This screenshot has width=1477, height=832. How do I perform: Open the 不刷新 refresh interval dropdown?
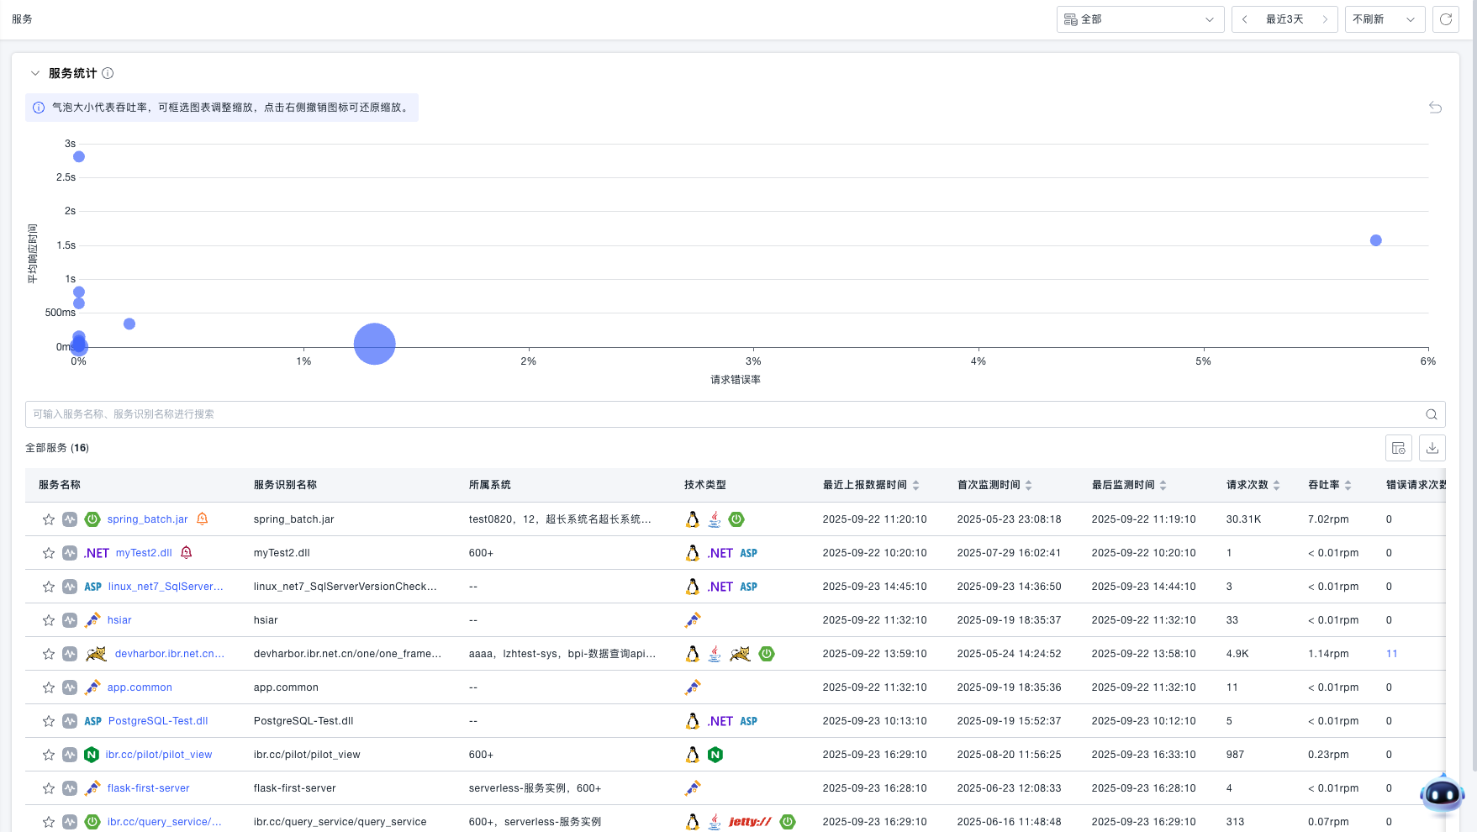(1384, 19)
